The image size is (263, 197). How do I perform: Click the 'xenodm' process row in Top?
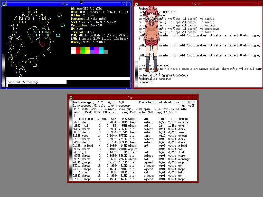coord(130,136)
